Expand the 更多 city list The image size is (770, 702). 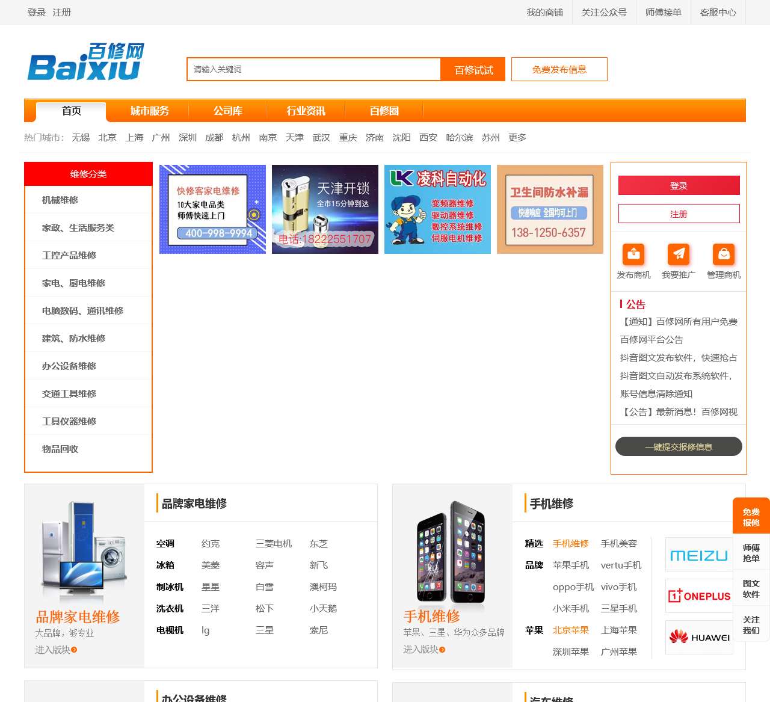(518, 137)
